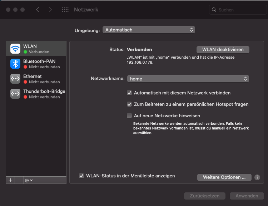Remove selected service with minus button

(19, 180)
